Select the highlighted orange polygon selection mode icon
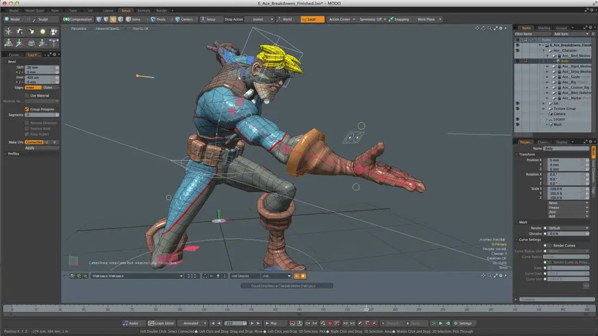 click(113, 19)
